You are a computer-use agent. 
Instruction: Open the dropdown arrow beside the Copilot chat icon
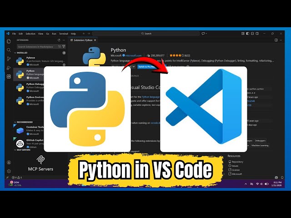click(206, 34)
